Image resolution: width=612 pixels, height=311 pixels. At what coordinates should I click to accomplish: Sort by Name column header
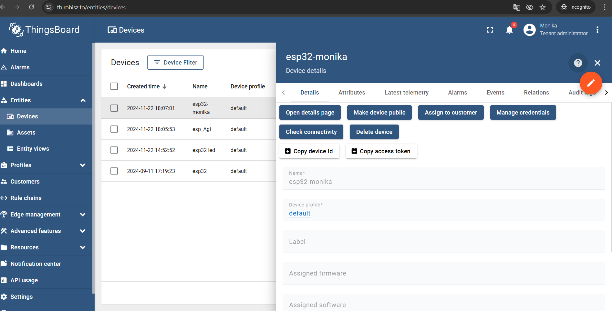click(200, 86)
